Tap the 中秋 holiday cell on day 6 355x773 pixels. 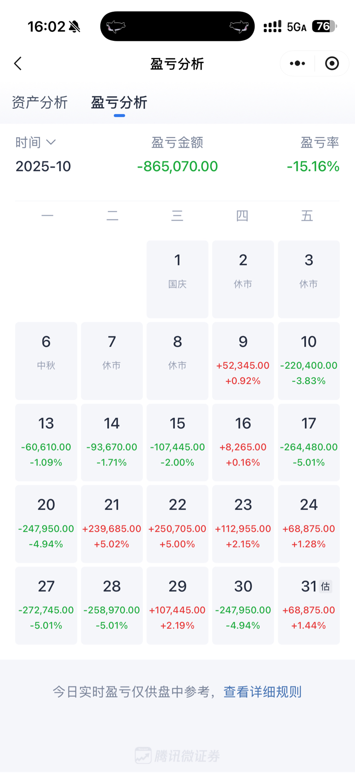(x=46, y=361)
